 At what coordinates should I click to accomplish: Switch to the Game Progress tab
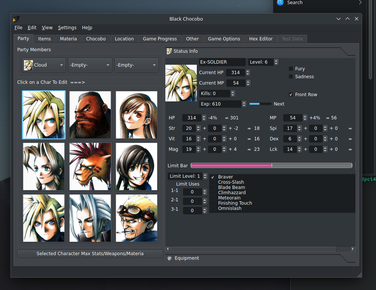[160, 39]
